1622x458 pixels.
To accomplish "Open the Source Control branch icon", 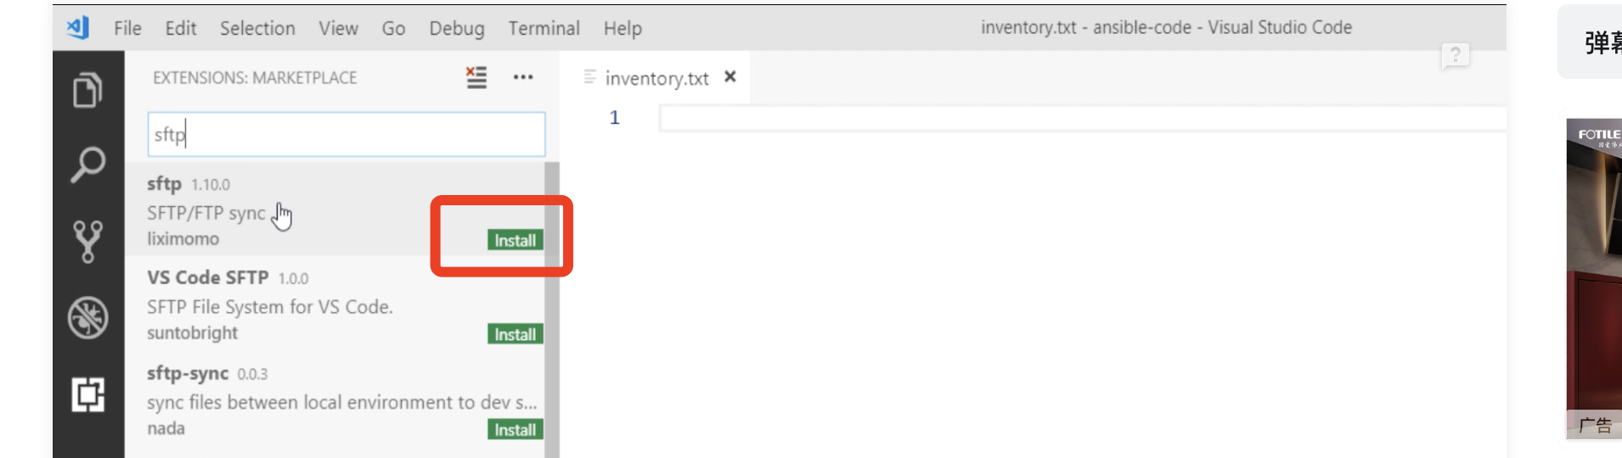I will pyautogui.click(x=87, y=241).
